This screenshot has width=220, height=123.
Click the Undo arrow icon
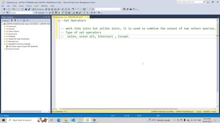pos(73,9)
